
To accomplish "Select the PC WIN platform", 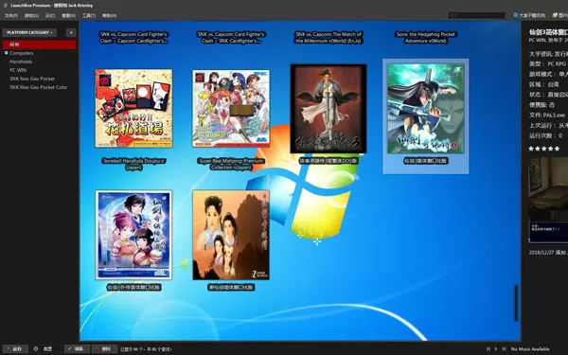I will 18,70.
